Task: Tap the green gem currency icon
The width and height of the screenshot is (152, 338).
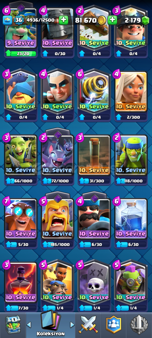Action: coord(145,21)
